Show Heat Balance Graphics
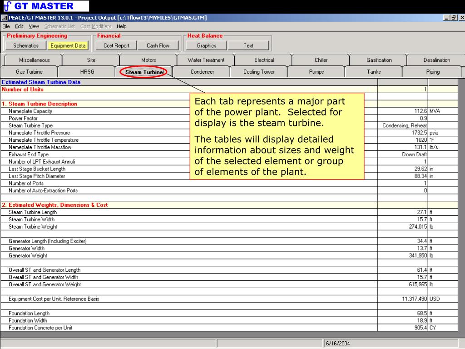 click(207, 45)
